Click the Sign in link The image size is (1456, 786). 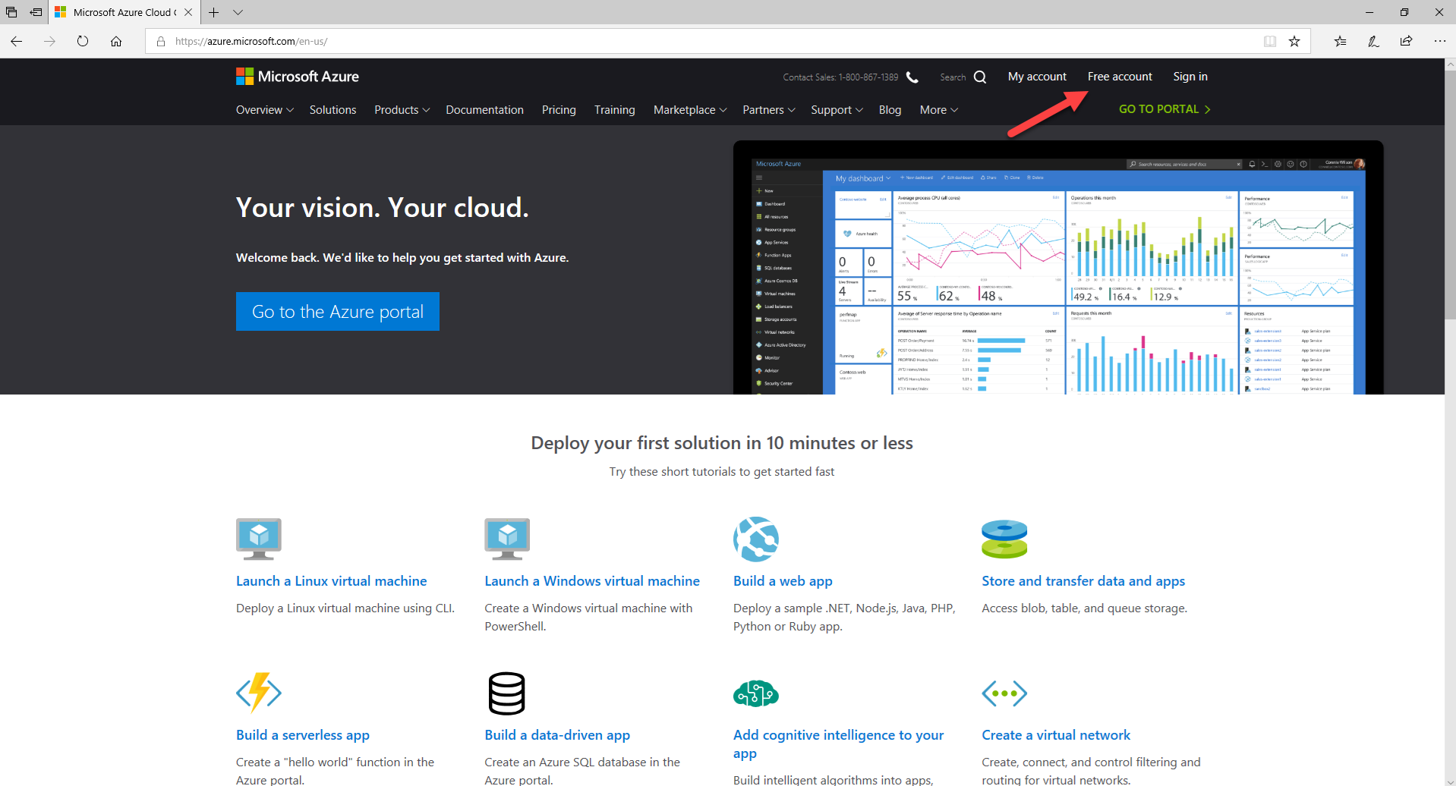1190,77
